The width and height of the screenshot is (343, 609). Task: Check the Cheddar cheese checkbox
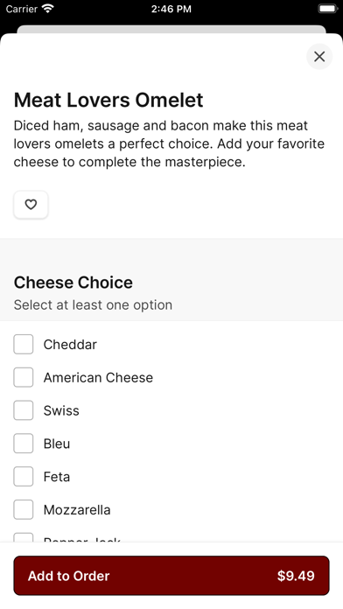[x=24, y=344]
